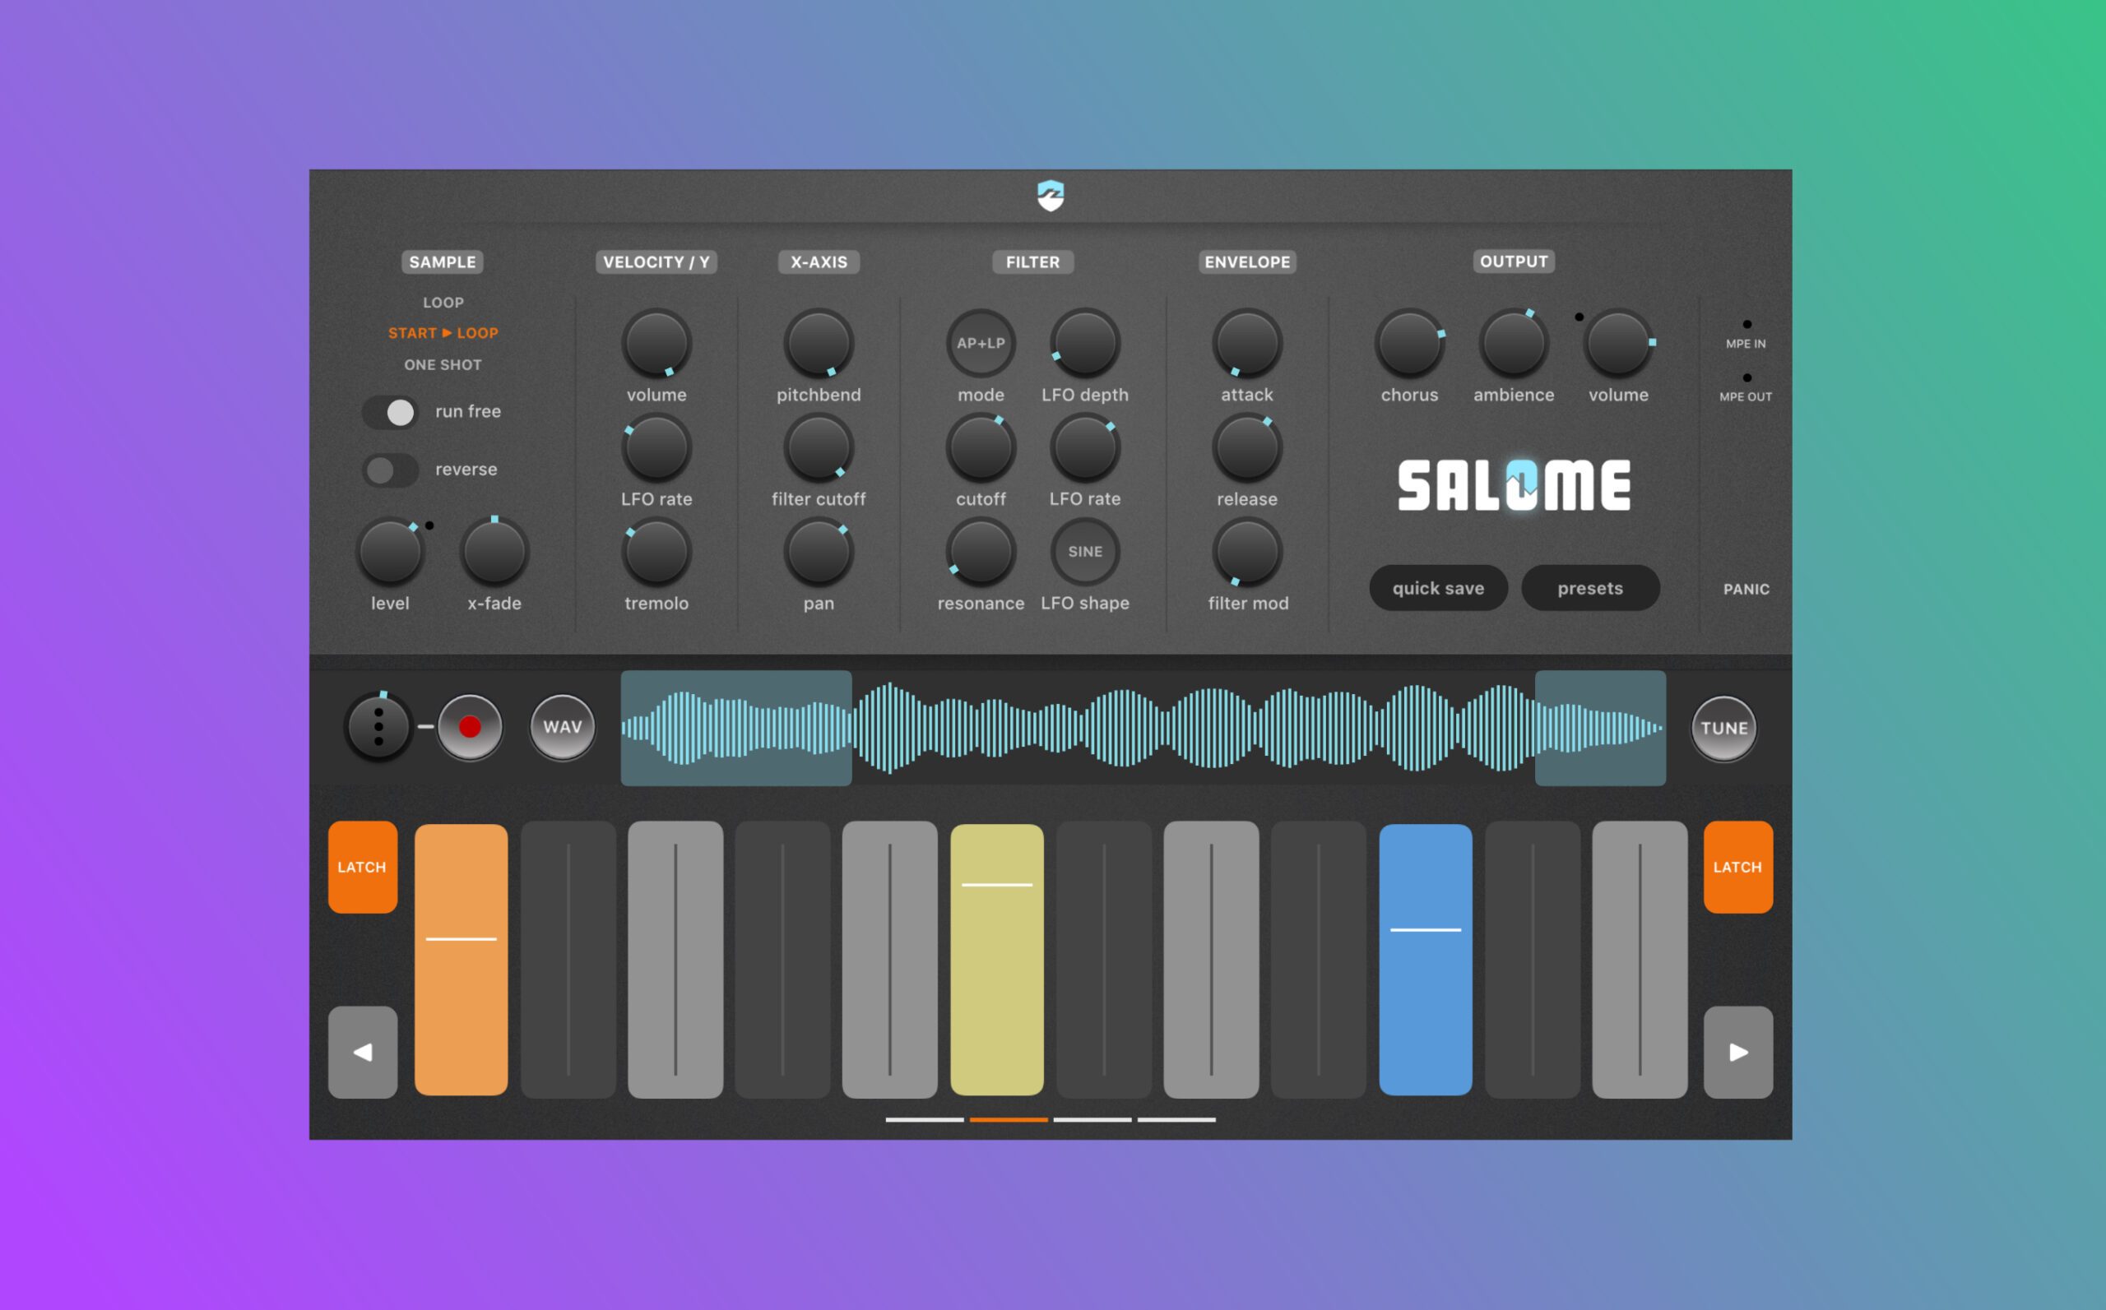The width and height of the screenshot is (2106, 1310).
Task: Click the middle of the waveform display
Action: (1143, 728)
